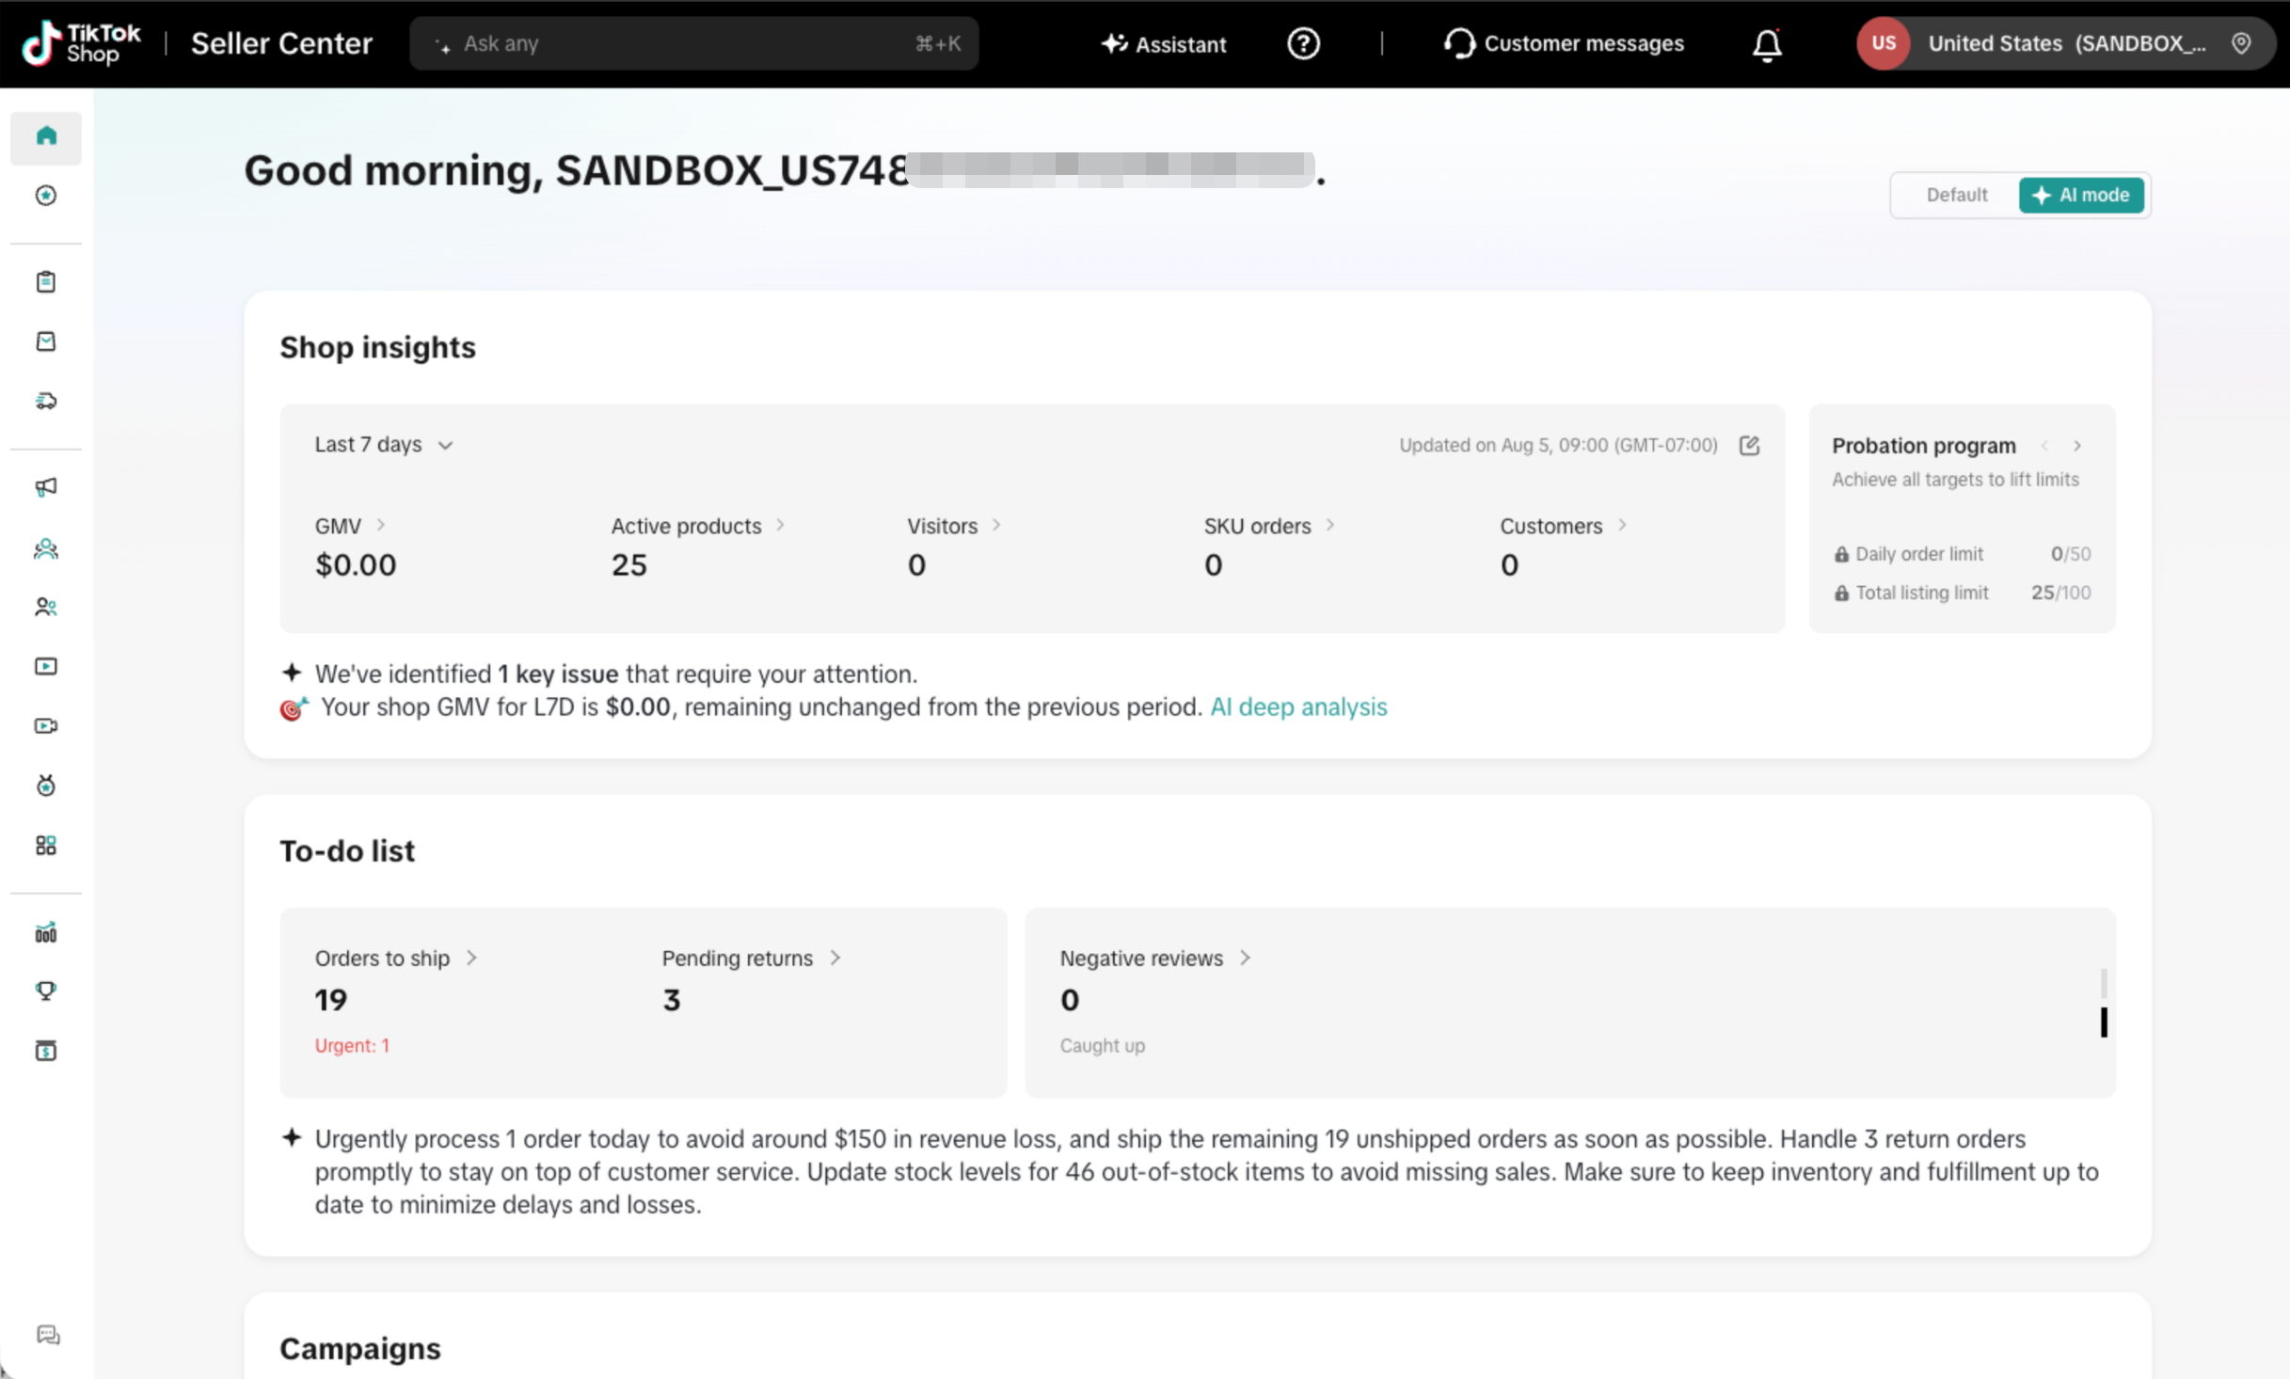This screenshot has height=1379, width=2290.
Task: Open the shopping bag products icon
Action: (46, 341)
